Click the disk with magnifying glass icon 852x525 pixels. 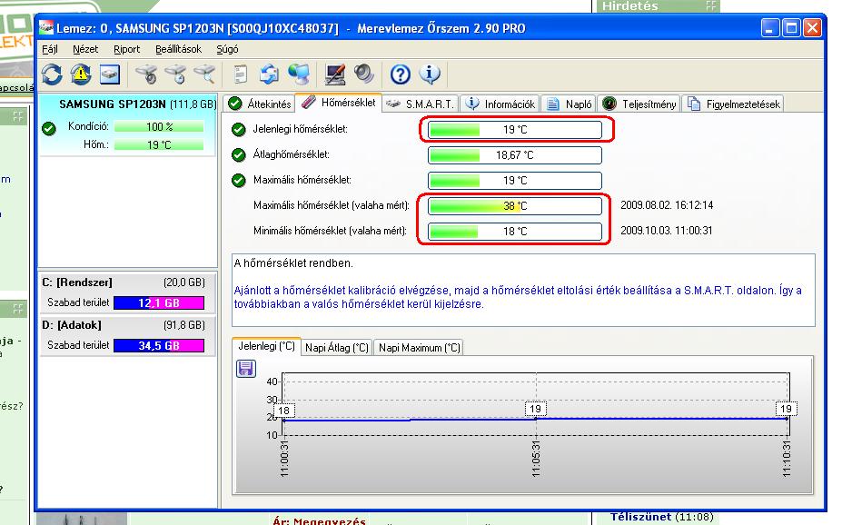tap(205, 74)
